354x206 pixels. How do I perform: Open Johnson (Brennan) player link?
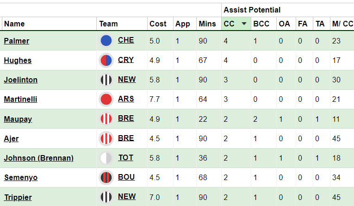[38, 158]
